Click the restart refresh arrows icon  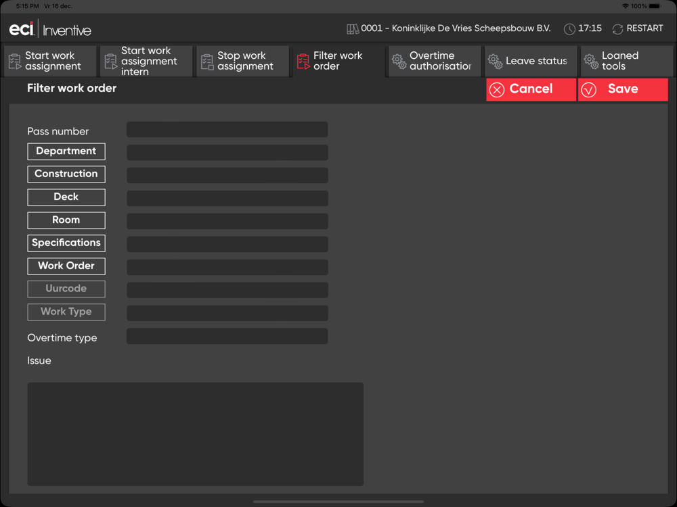618,29
